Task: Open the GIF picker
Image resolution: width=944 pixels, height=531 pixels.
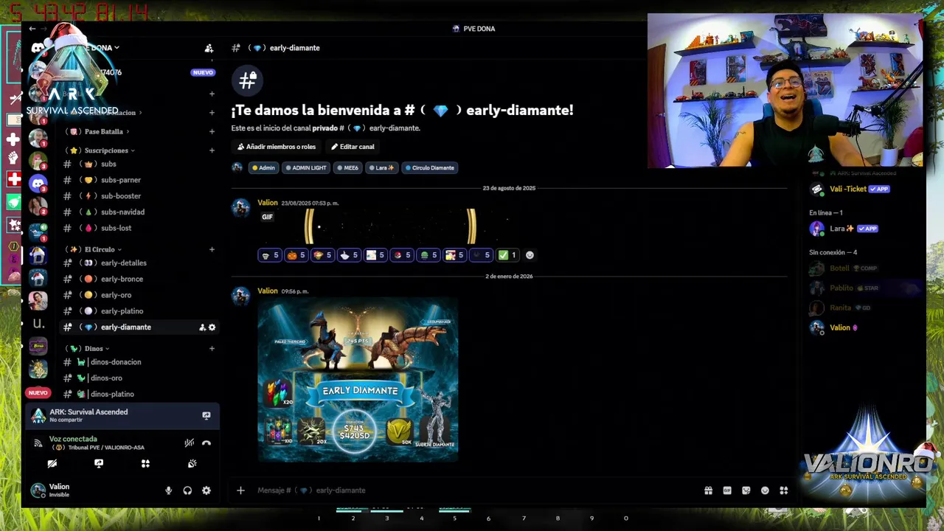Action: click(727, 490)
